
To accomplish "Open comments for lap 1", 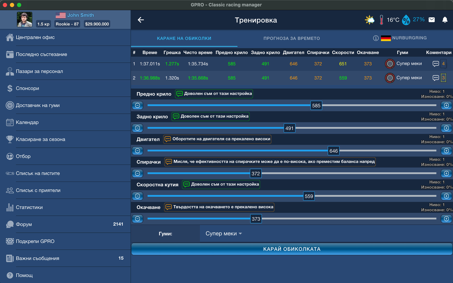I will 436,64.
